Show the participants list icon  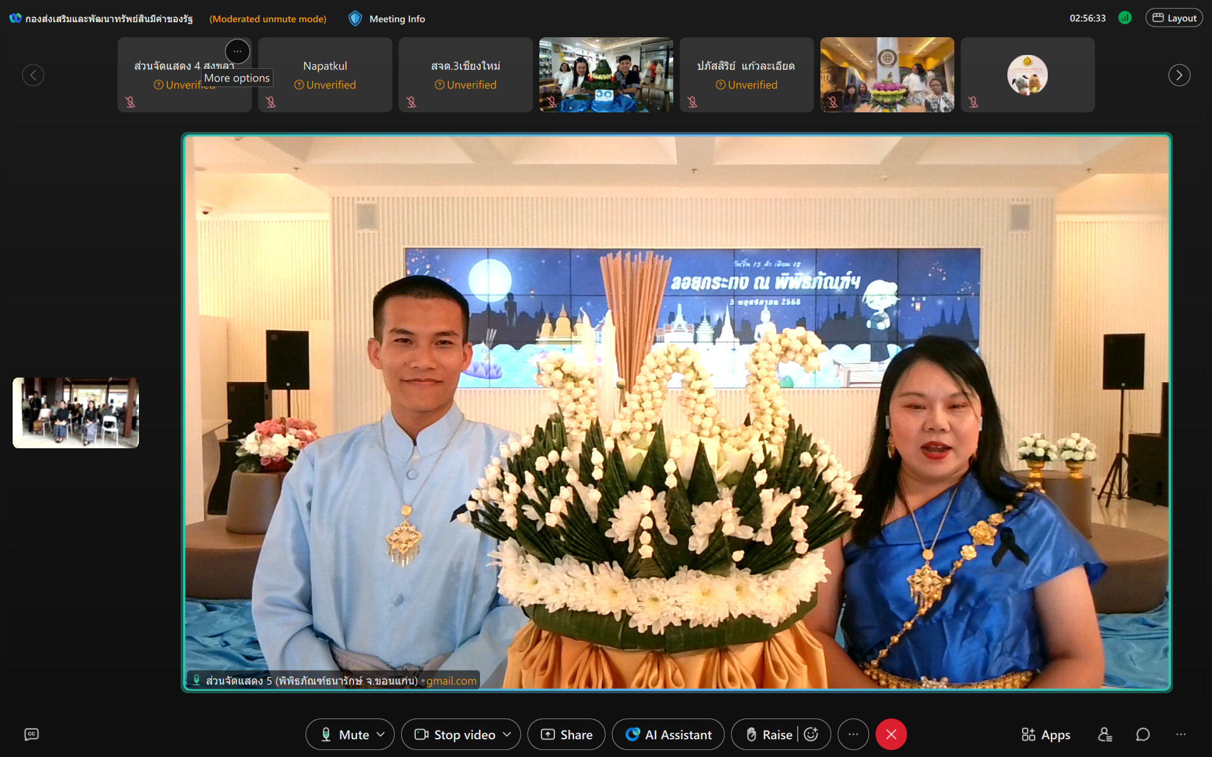click(x=1105, y=734)
